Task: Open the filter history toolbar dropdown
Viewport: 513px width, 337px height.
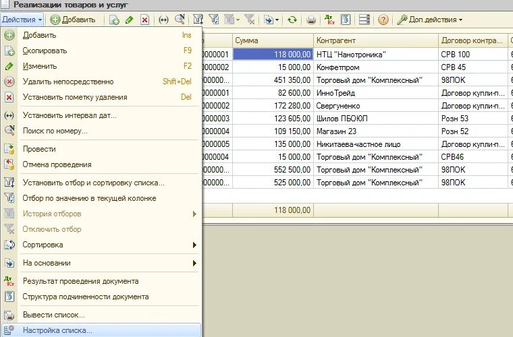Action: tap(232, 20)
